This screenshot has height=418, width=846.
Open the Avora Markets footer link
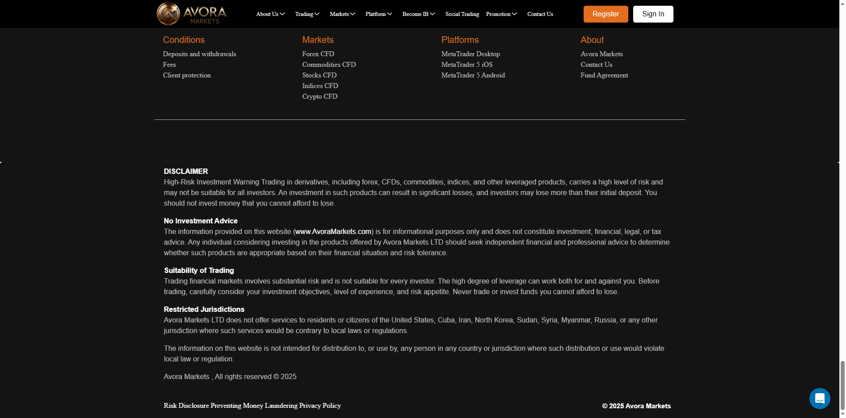(x=602, y=54)
